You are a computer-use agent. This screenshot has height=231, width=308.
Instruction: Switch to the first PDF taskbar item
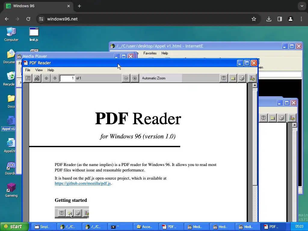[x=171, y=227]
